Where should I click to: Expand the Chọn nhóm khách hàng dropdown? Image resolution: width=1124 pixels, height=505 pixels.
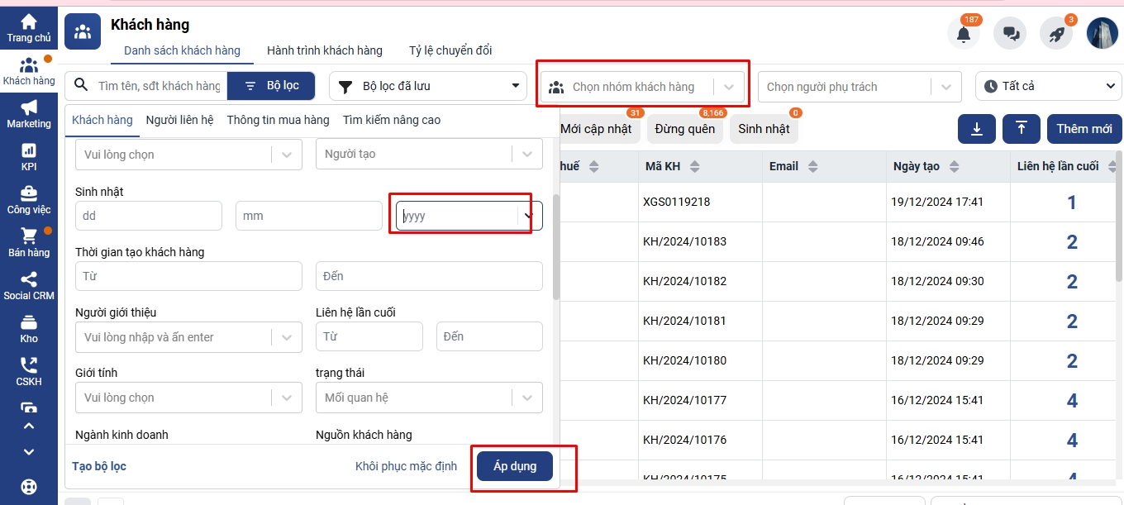pyautogui.click(x=727, y=87)
